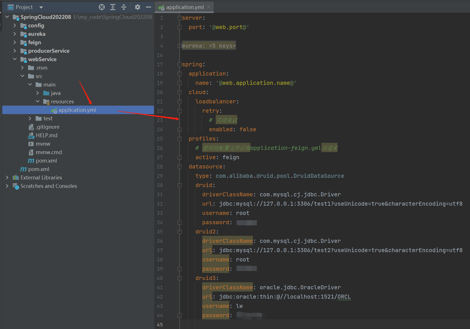Viewport: 470px width, 329px height.
Task: Expand External Libraries node
Action: tap(7, 177)
